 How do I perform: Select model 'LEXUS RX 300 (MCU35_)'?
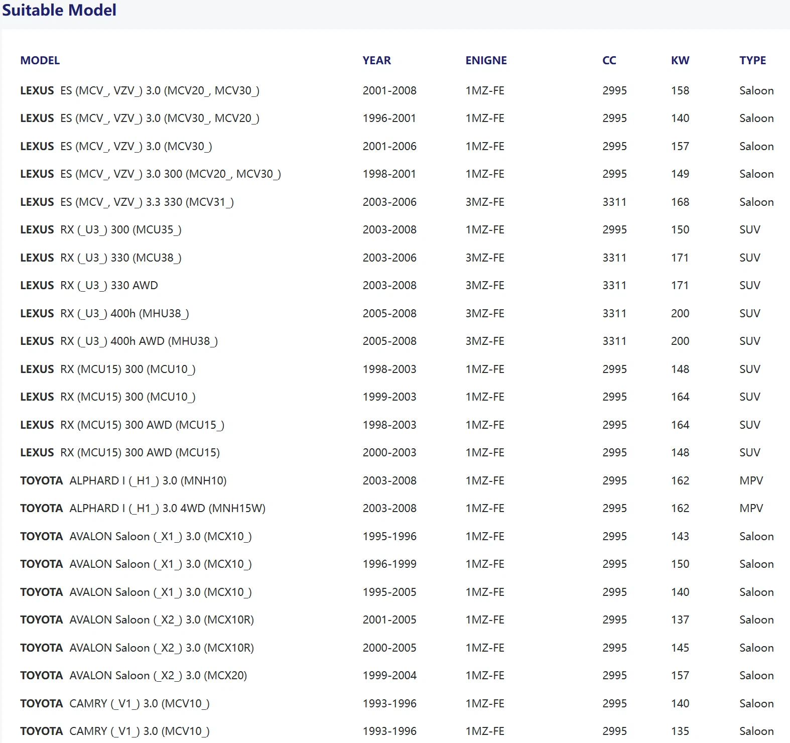pos(101,230)
